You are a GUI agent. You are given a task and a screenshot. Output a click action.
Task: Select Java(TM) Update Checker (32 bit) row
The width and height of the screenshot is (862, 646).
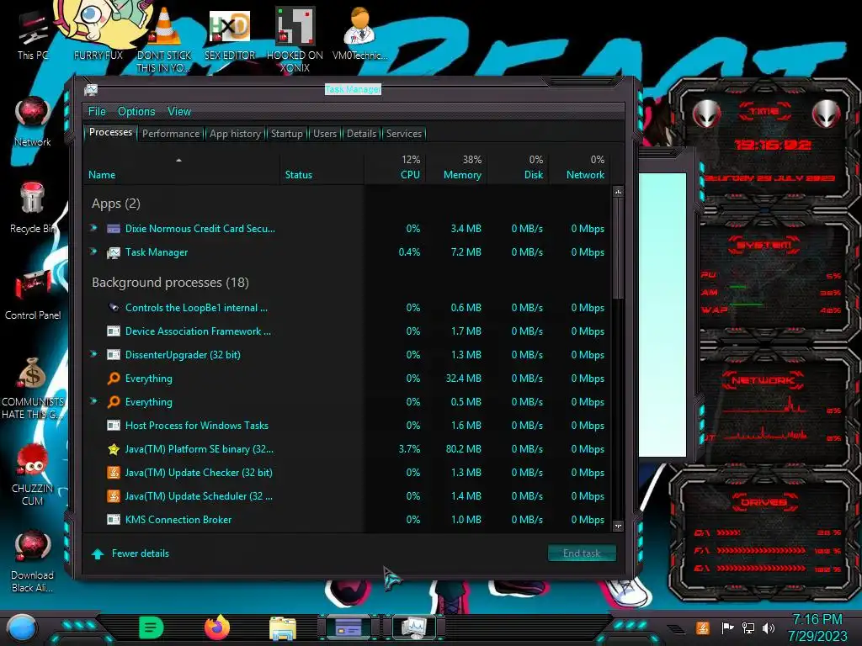(347, 473)
